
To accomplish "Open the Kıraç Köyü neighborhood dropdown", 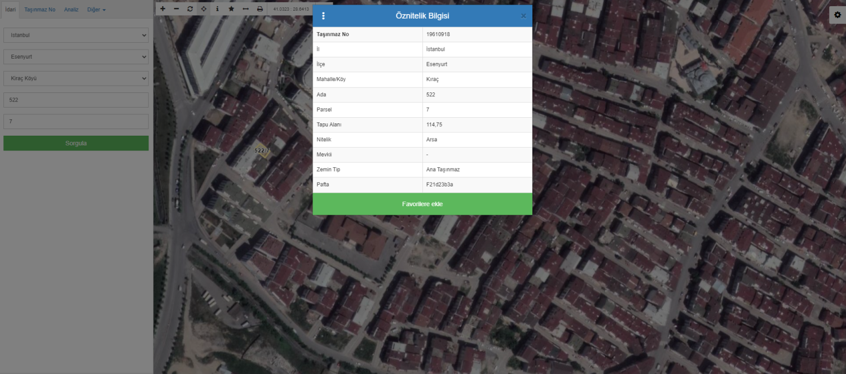I will point(76,78).
